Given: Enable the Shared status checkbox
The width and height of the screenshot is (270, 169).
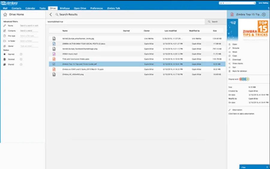Looking at the screenshot, I should click(x=21, y=64).
